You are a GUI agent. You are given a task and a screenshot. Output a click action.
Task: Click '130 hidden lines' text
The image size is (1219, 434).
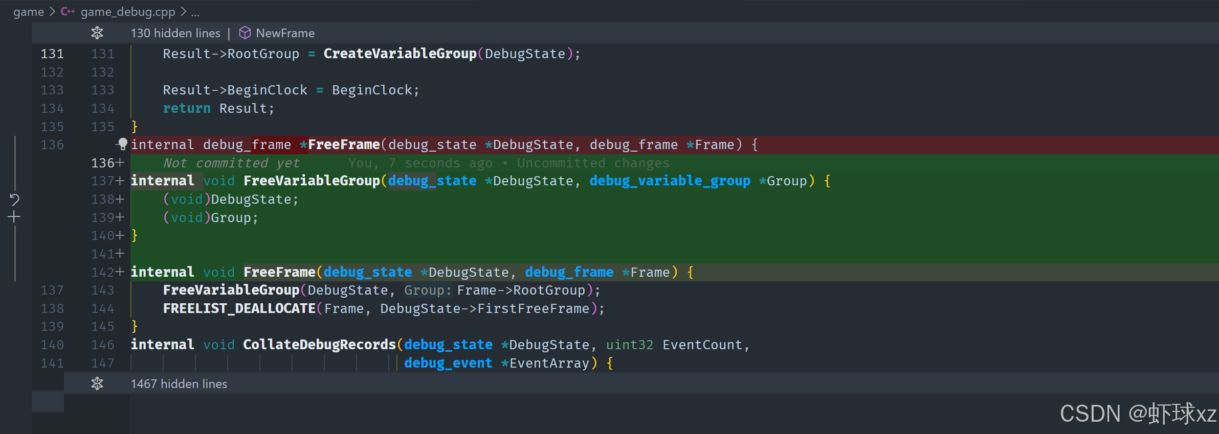175,33
